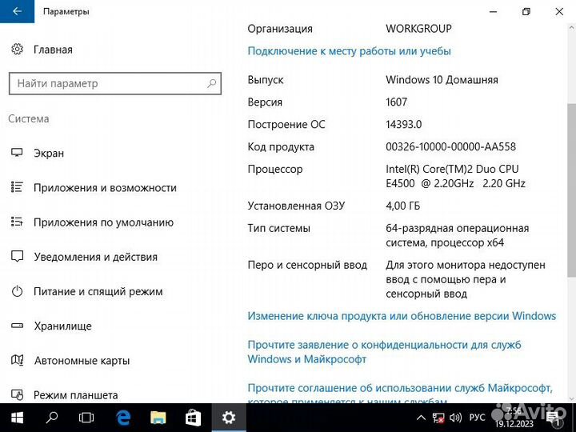Click the Приложения по умолчанию icon
The image size is (576, 432).
tap(17, 222)
